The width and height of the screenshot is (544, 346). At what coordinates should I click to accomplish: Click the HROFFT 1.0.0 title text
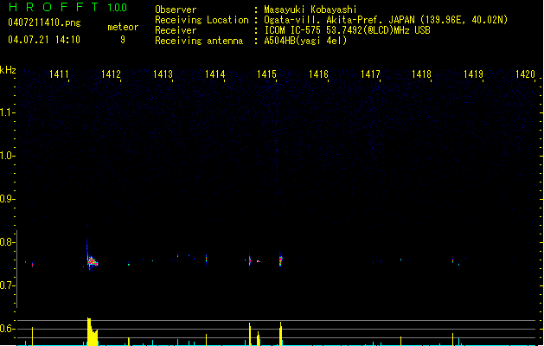(67, 7)
